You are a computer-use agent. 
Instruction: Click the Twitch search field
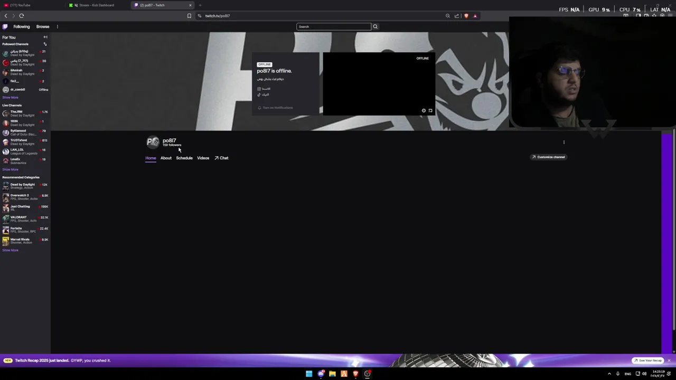point(334,26)
